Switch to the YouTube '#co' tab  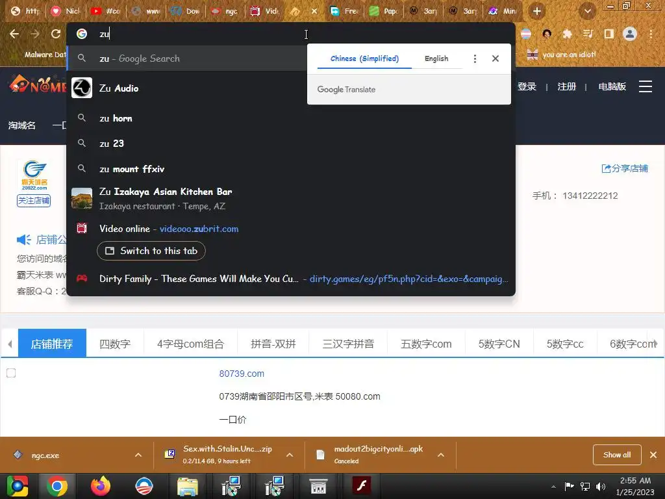[106, 11]
